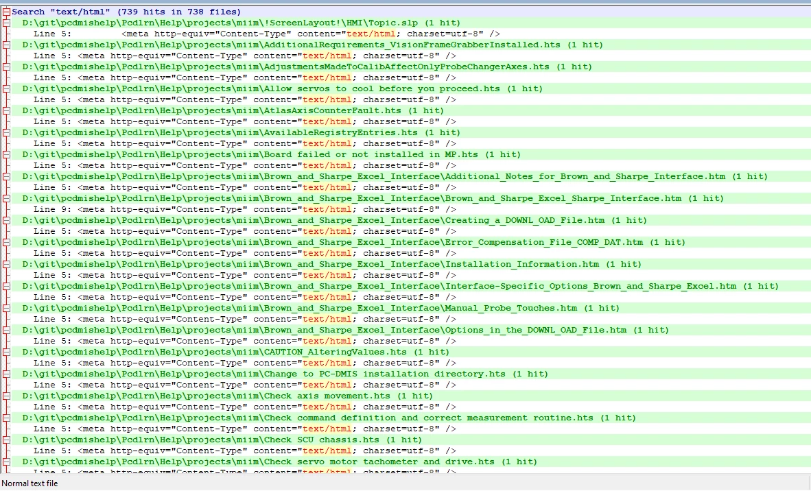Collapse AdditionalRequirements_VisionFrameGrabberInstalled.hts result

[x=6, y=45]
